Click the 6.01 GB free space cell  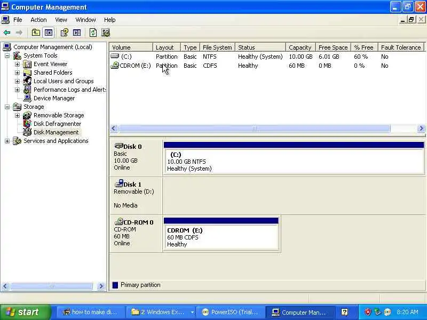click(x=329, y=57)
